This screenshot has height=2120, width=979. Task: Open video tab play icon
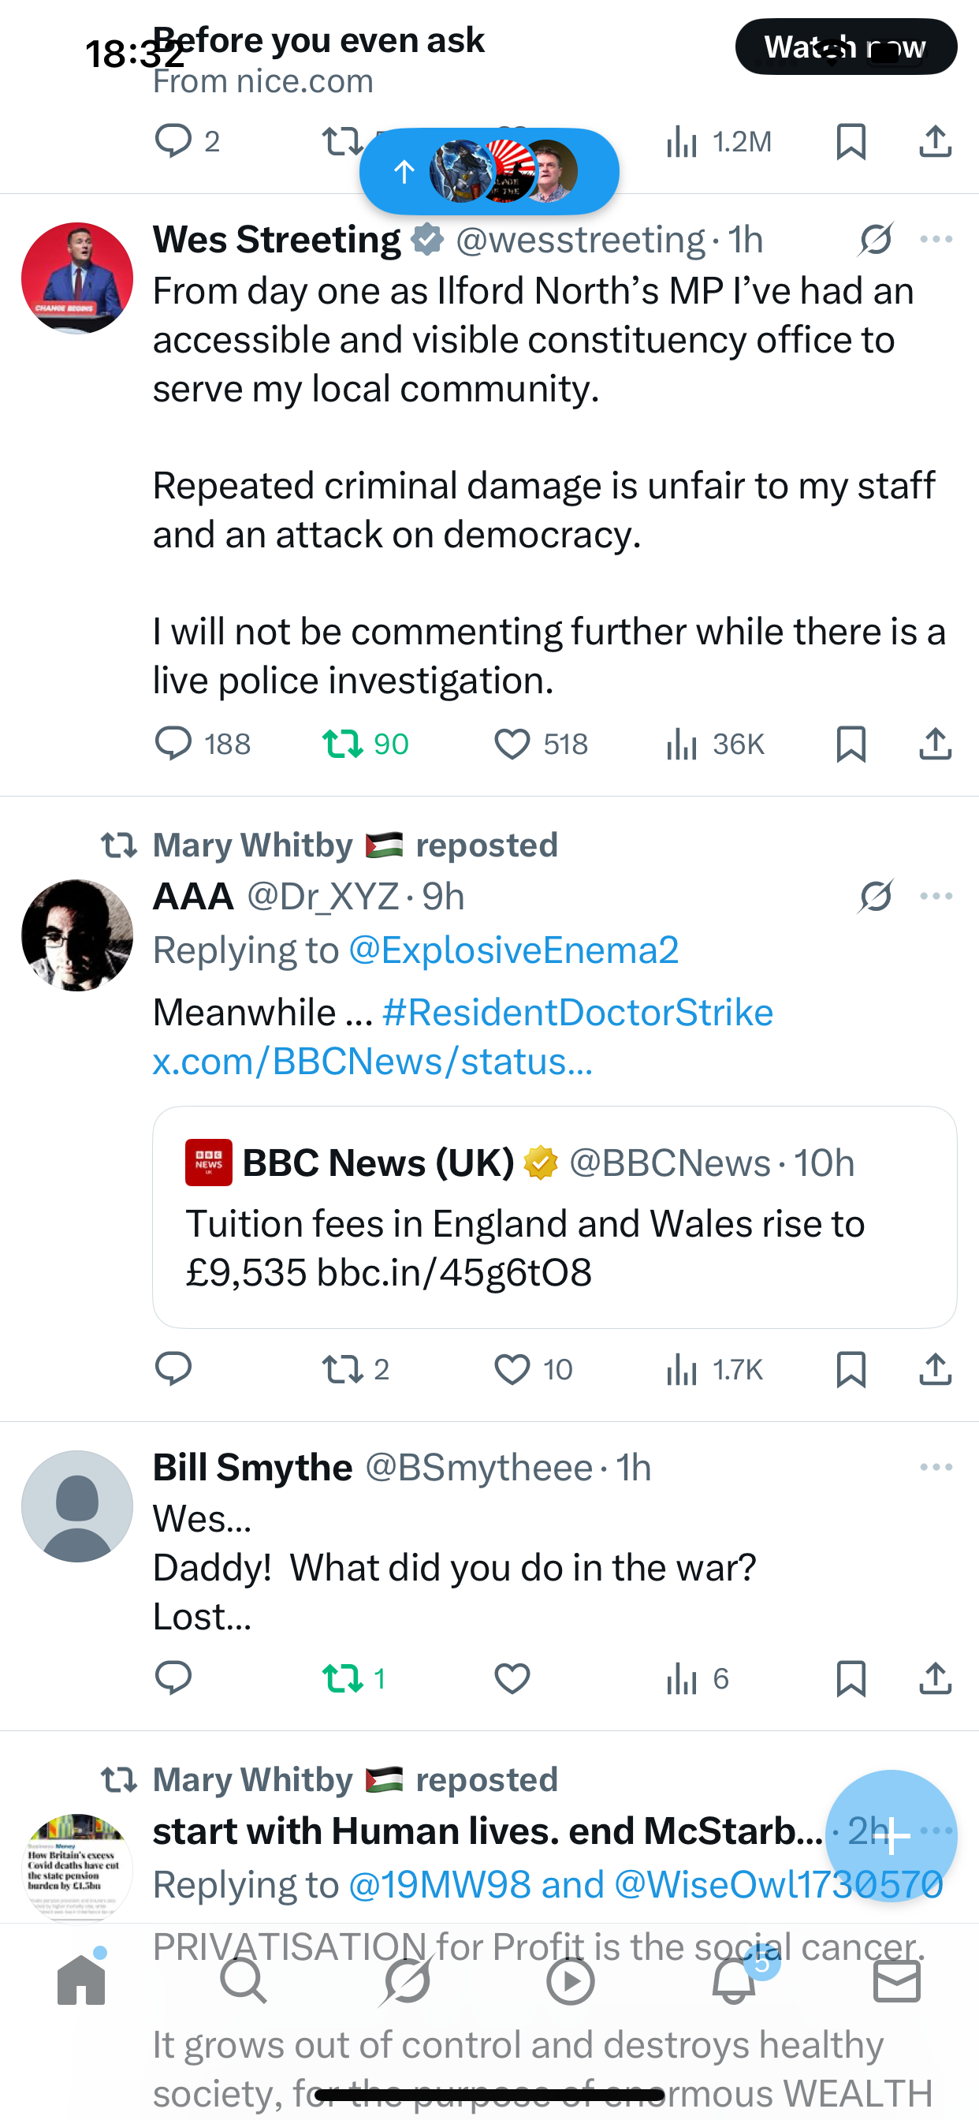[x=570, y=1980]
